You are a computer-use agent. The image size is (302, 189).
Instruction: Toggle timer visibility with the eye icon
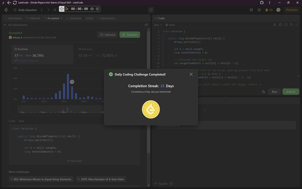92,9
